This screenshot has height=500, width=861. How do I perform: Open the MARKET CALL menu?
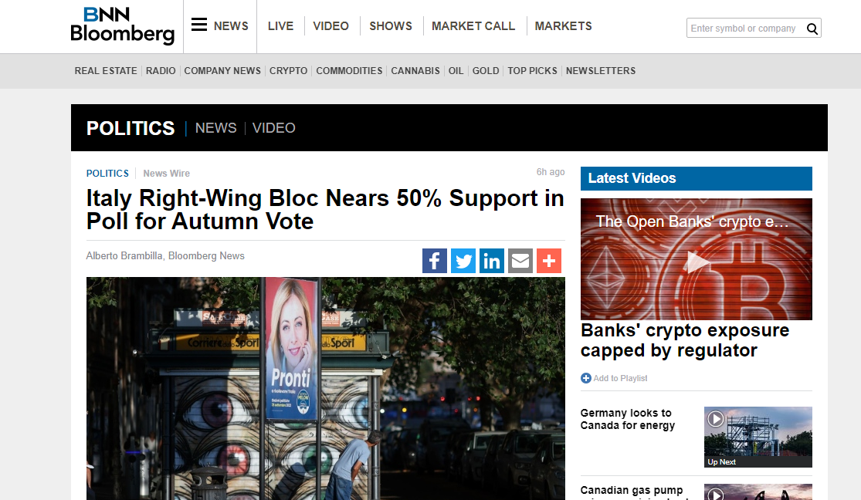point(473,25)
